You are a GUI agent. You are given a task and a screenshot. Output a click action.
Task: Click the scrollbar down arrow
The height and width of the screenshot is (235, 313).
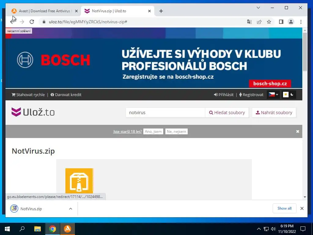[x=305, y=197]
